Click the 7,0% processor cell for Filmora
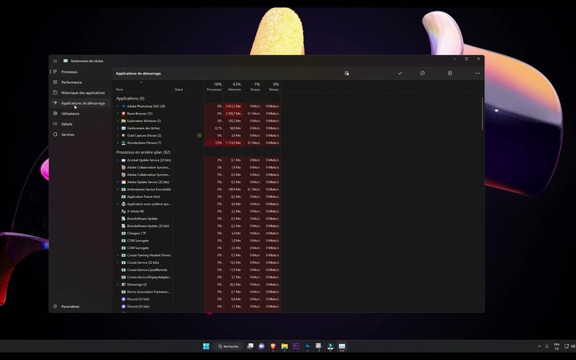Image resolution: width=576 pixels, height=360 pixels. pos(214,143)
